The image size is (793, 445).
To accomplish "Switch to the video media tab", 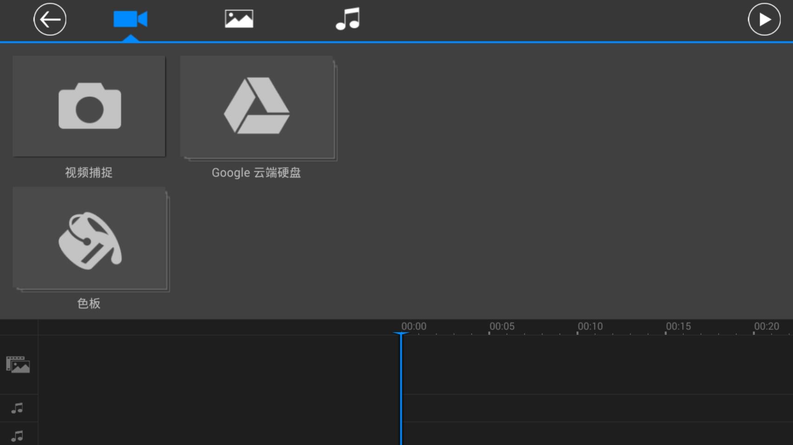I will (x=130, y=20).
